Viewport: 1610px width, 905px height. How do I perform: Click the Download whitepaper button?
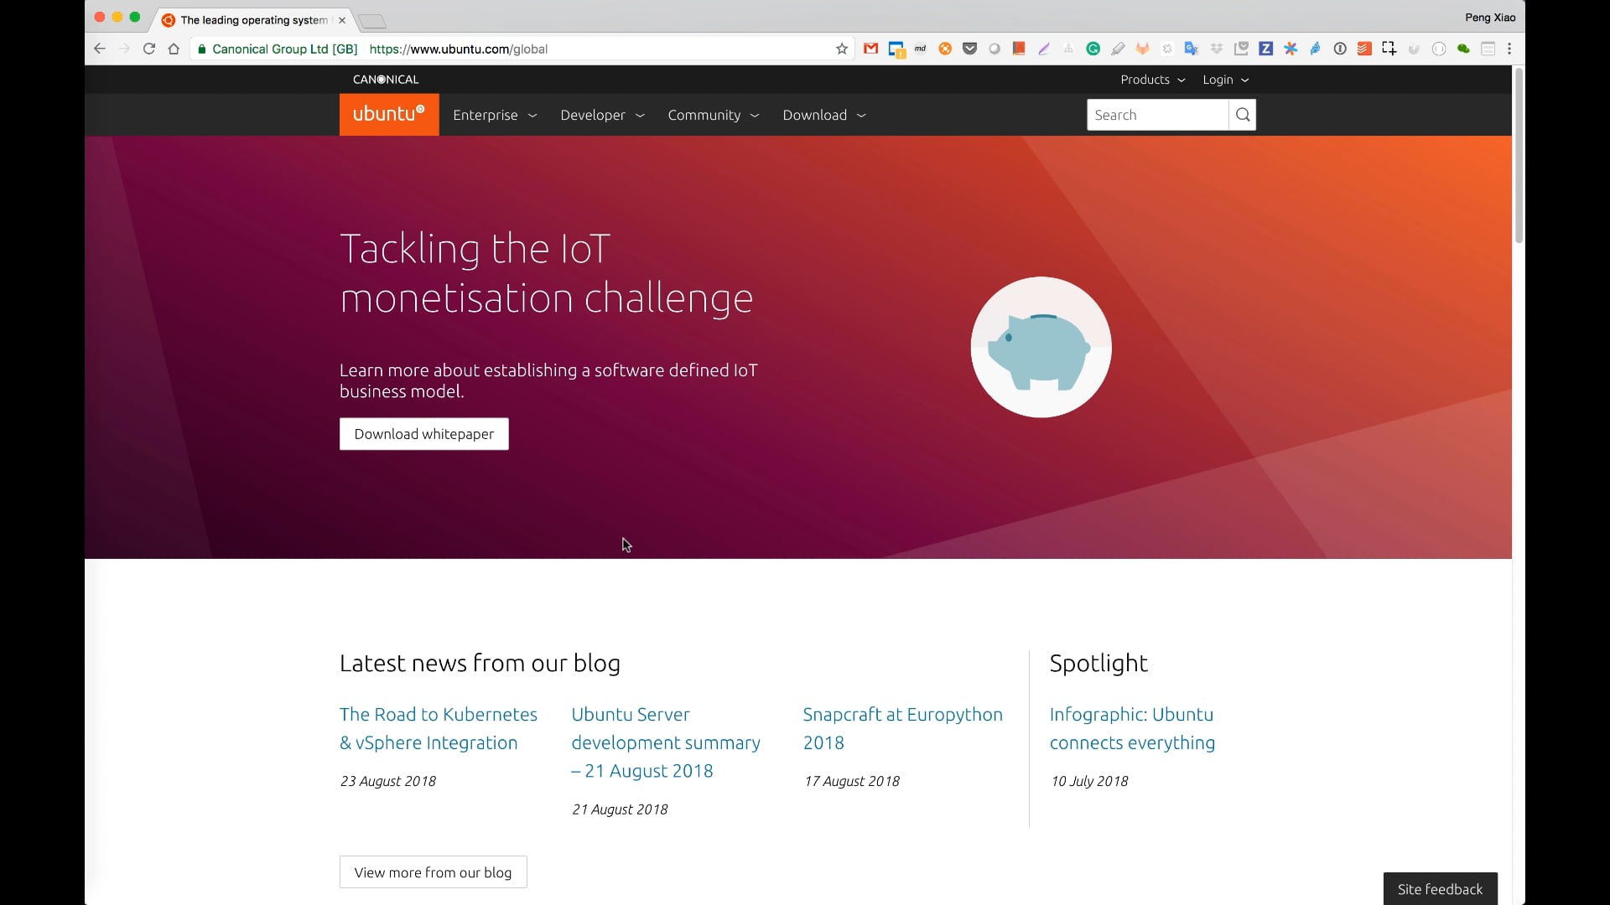(423, 434)
